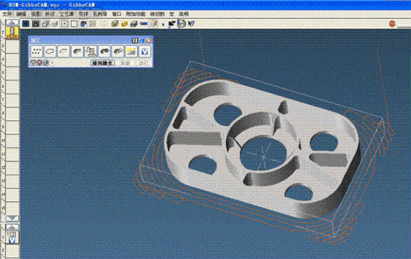Click the operation button in machining palette footer

[102, 63]
